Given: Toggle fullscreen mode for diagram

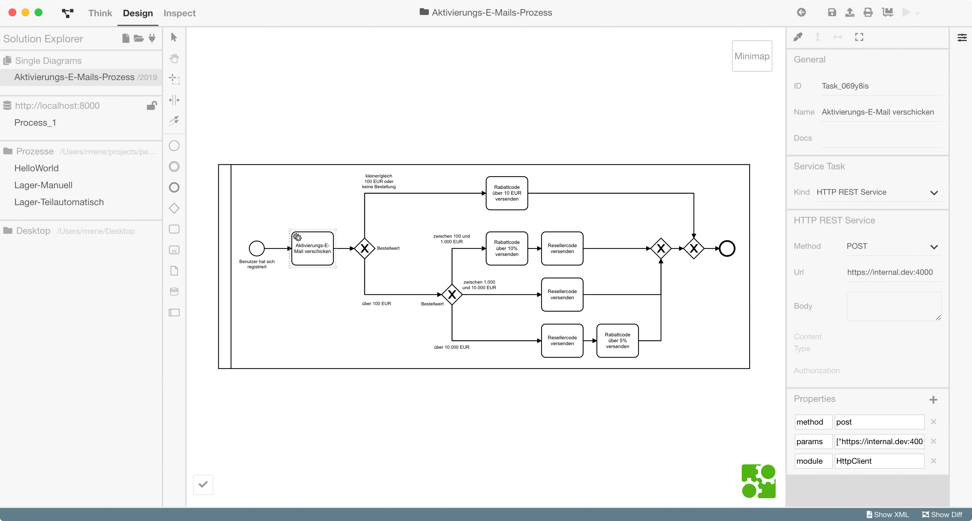Looking at the screenshot, I should 859,37.
